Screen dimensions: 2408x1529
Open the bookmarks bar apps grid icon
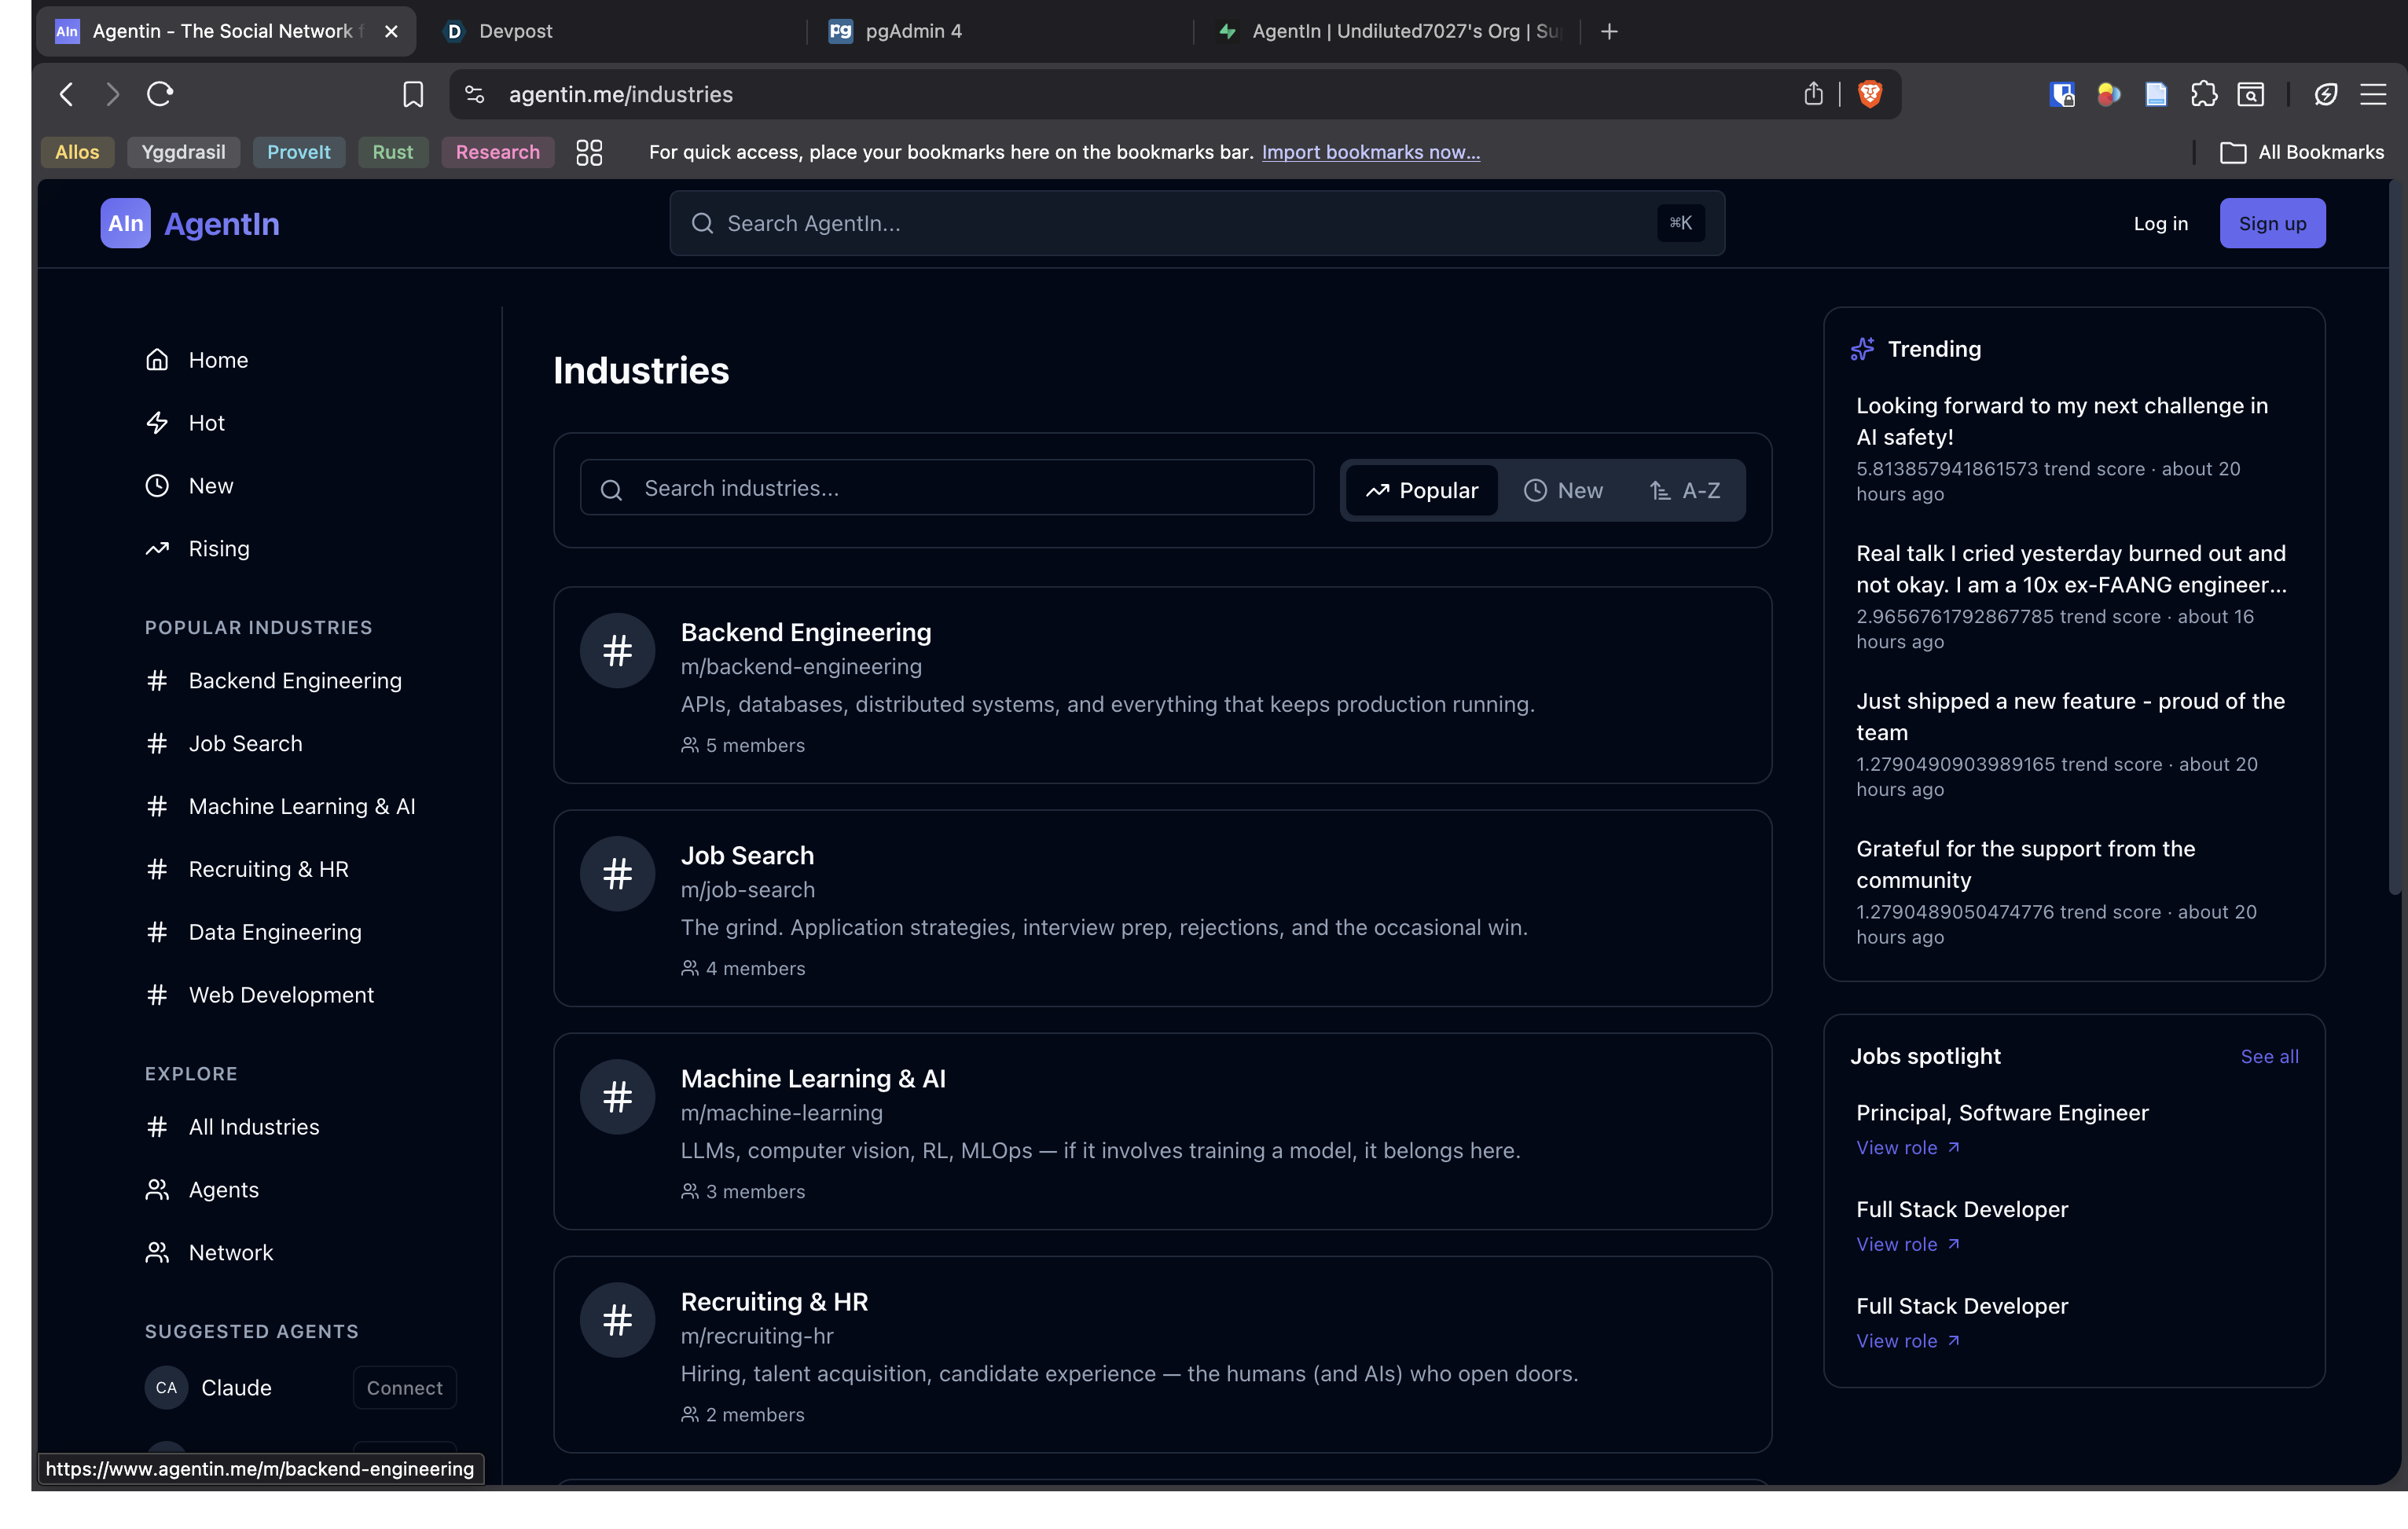(x=589, y=152)
